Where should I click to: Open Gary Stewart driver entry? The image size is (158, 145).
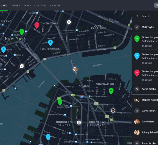click(145, 111)
